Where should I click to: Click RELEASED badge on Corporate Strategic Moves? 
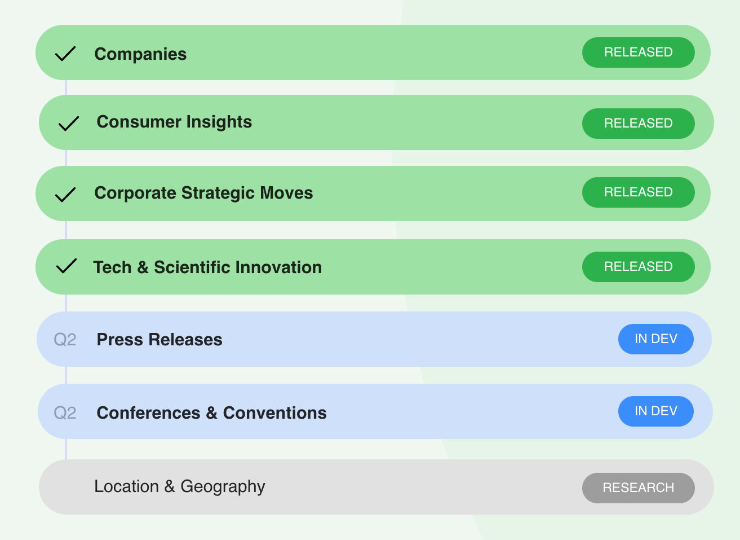(639, 192)
